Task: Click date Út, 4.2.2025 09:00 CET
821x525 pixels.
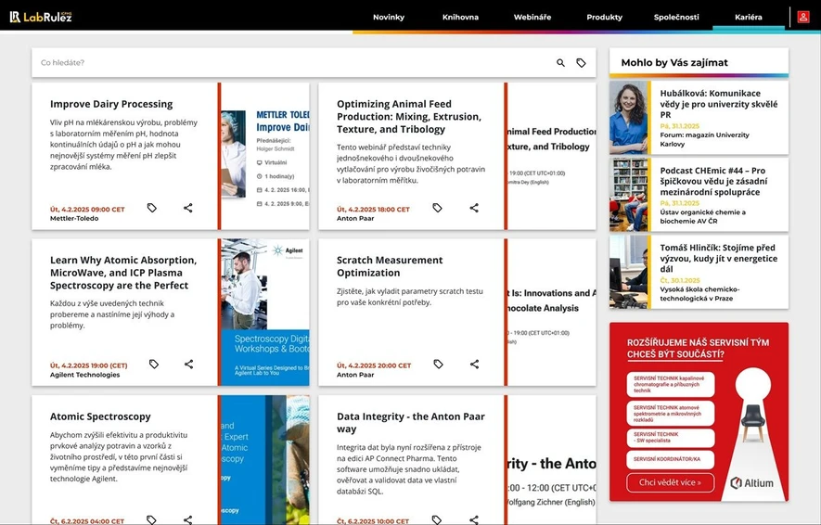Action: (87, 209)
